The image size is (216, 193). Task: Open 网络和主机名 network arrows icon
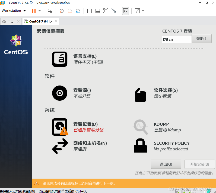pyautogui.click(x=60, y=146)
